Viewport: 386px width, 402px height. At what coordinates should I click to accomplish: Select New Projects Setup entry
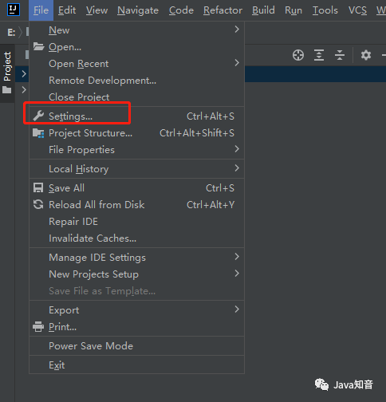(136, 274)
